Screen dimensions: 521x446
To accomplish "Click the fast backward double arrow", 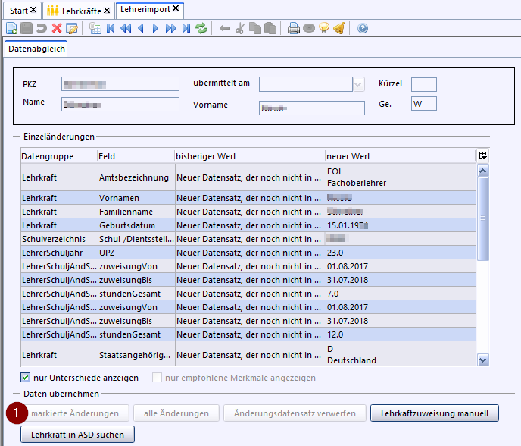I will (x=126, y=28).
